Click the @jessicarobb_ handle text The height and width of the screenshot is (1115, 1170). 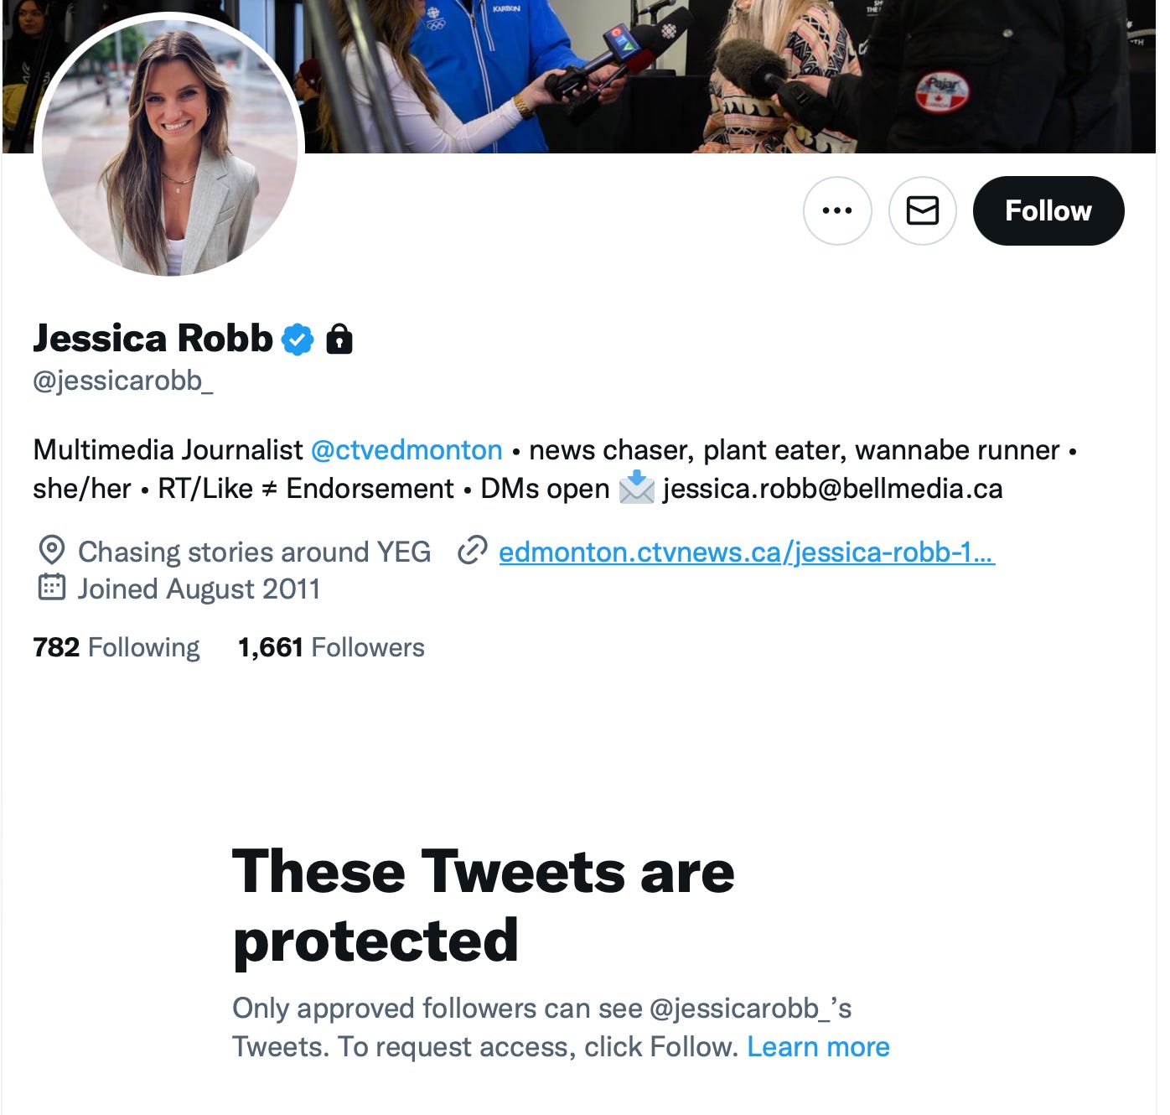pyautogui.click(x=123, y=381)
